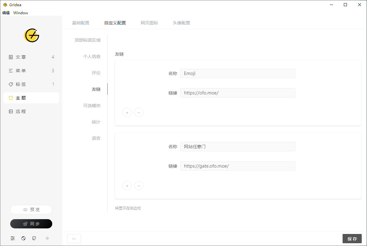Edit the Emoji name field
The width and height of the screenshot is (367, 246).
tap(237, 73)
